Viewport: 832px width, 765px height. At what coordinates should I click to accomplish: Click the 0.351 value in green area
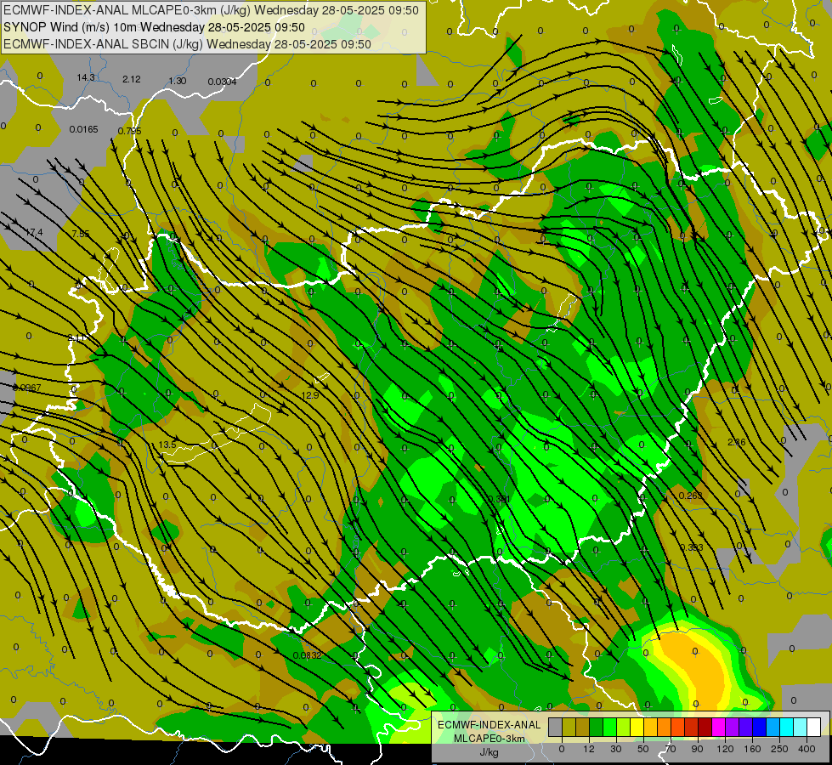(x=499, y=499)
